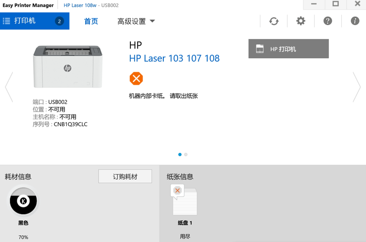Click the black toner cartridge icon
Screen dimensions: 366x242
pyautogui.click(x=23, y=201)
